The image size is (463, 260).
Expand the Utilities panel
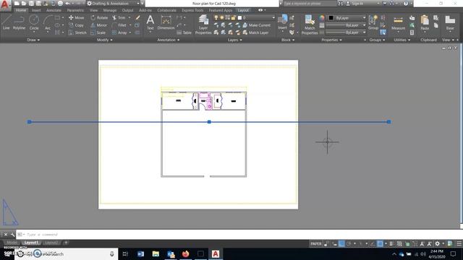click(x=402, y=40)
